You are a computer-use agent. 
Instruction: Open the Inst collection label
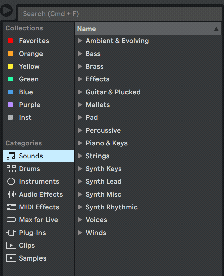pyautogui.click(x=25, y=117)
